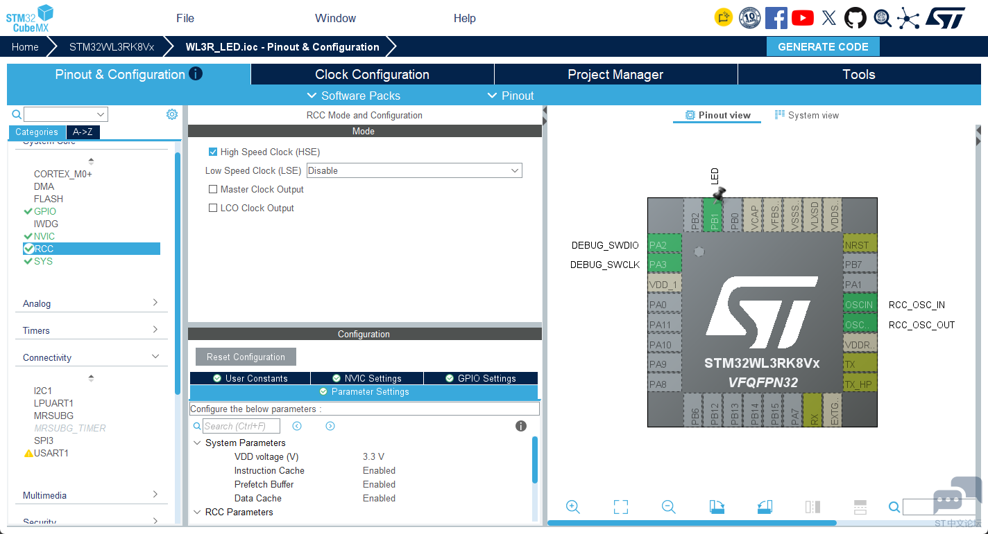Switch to System view

click(807, 115)
